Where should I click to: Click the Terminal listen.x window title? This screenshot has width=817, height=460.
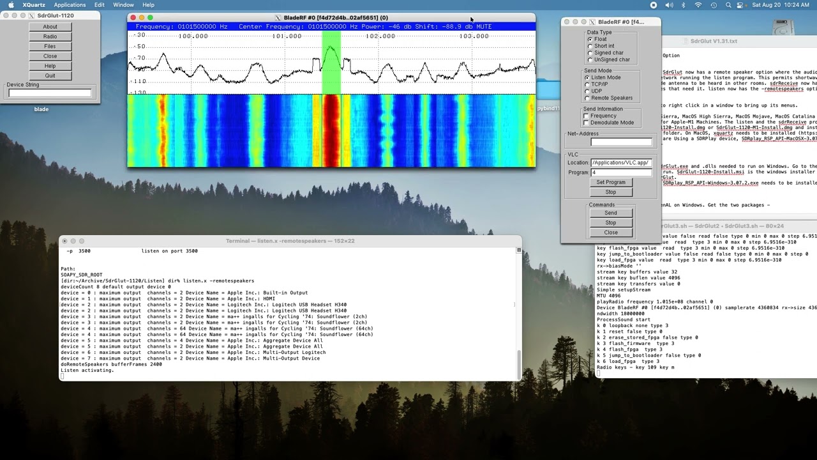click(x=290, y=241)
